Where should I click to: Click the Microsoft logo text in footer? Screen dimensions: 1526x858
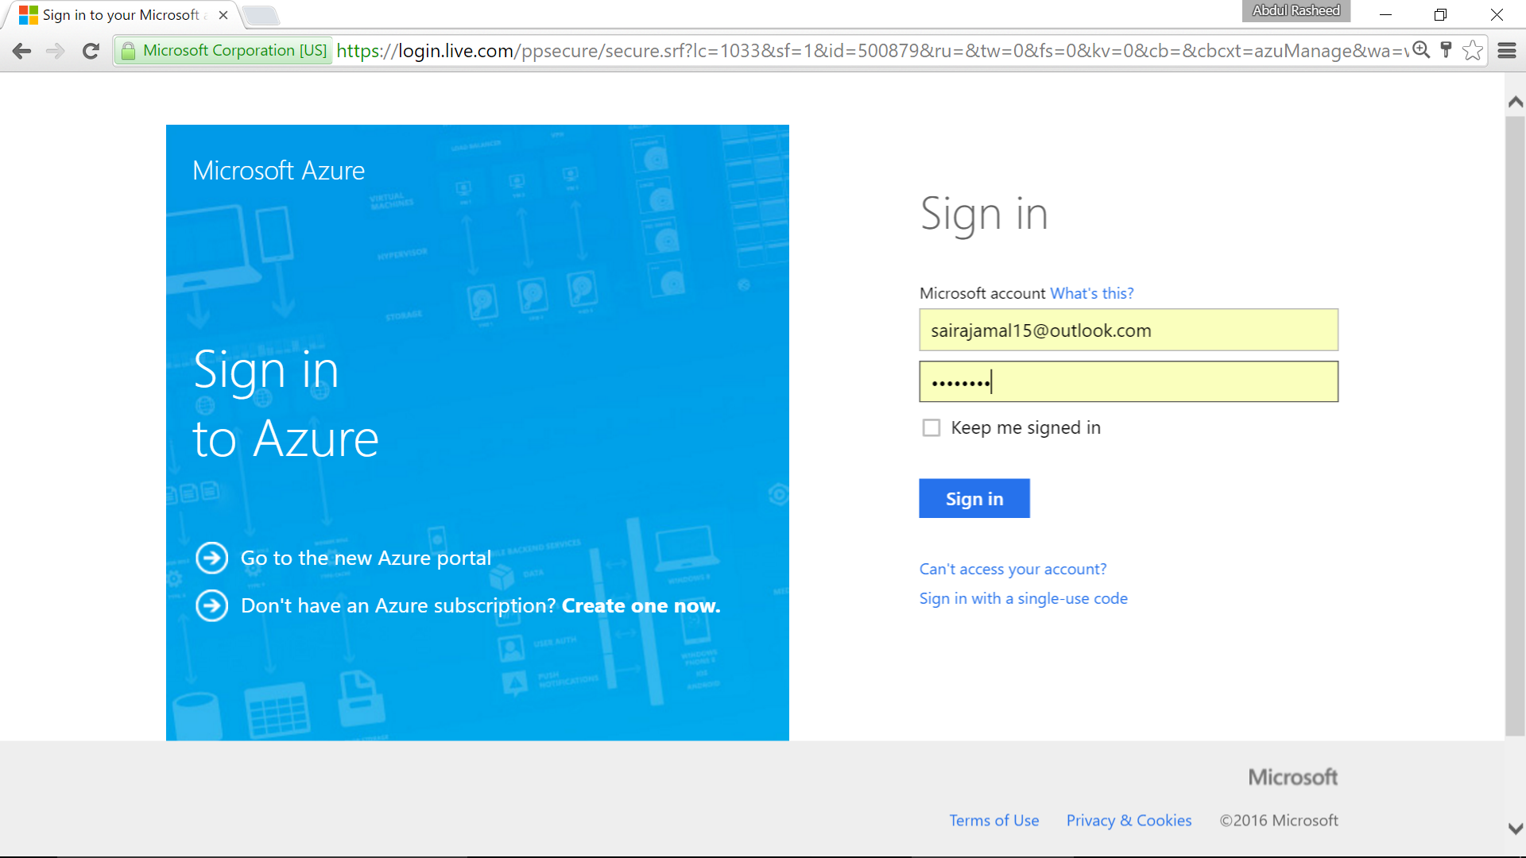coord(1292,777)
